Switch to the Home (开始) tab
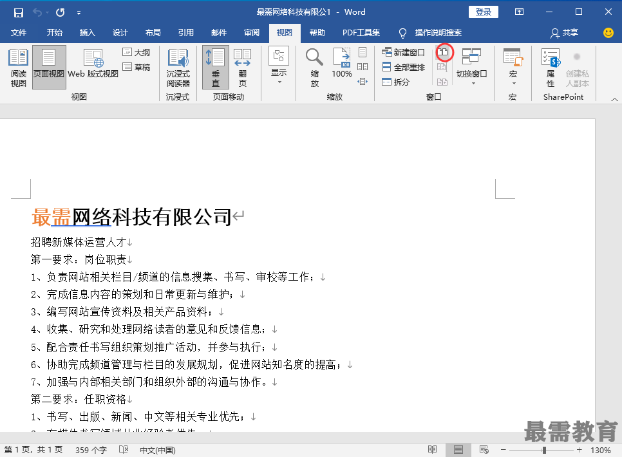 [x=54, y=33]
